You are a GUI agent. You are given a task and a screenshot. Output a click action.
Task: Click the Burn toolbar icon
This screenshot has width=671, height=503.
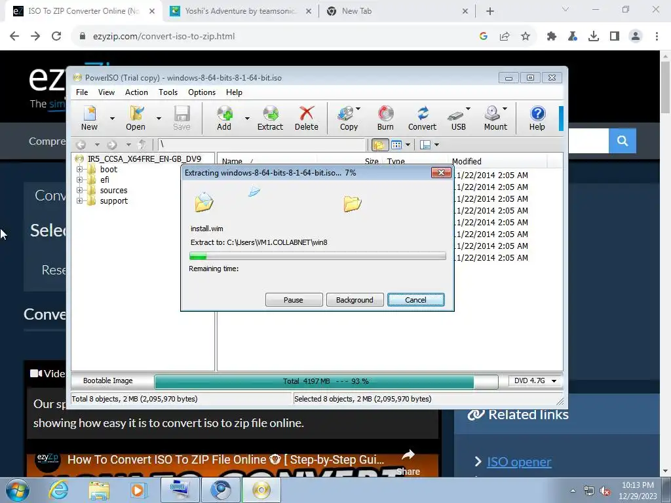(385, 118)
